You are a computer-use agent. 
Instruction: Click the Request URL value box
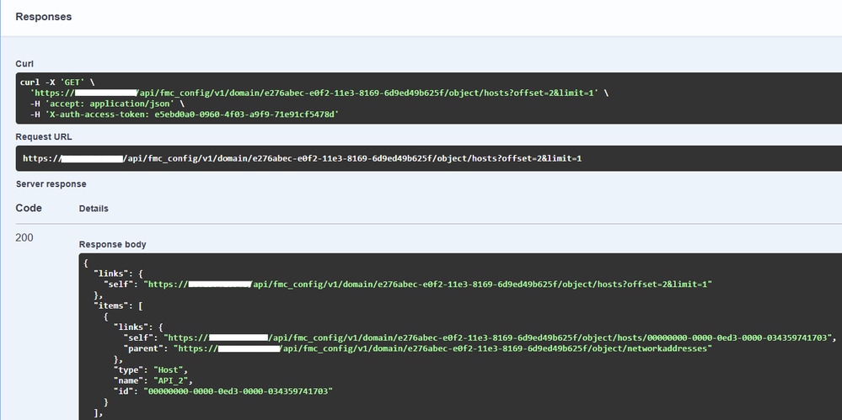[428, 158]
